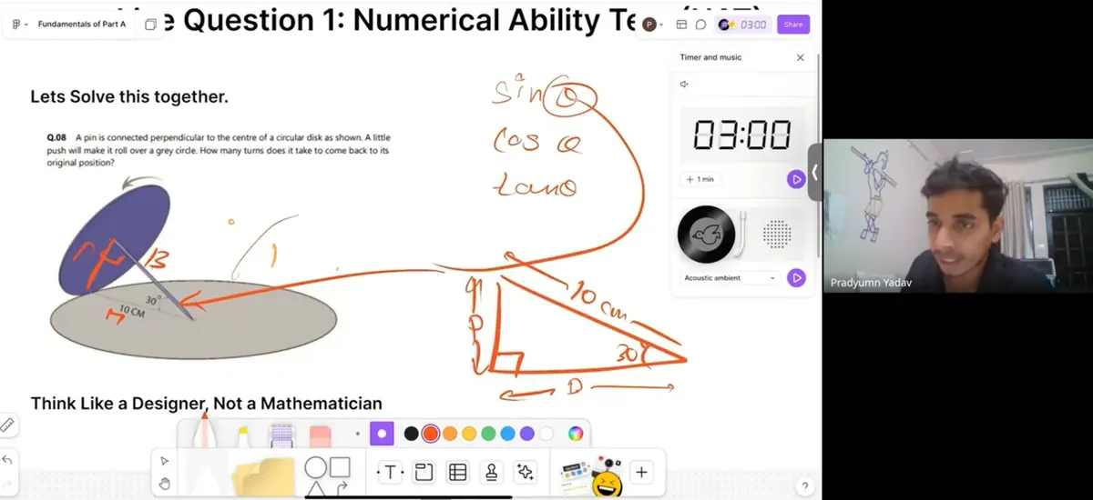
Task: Select the purple disk diagram image
Action: coord(193,273)
